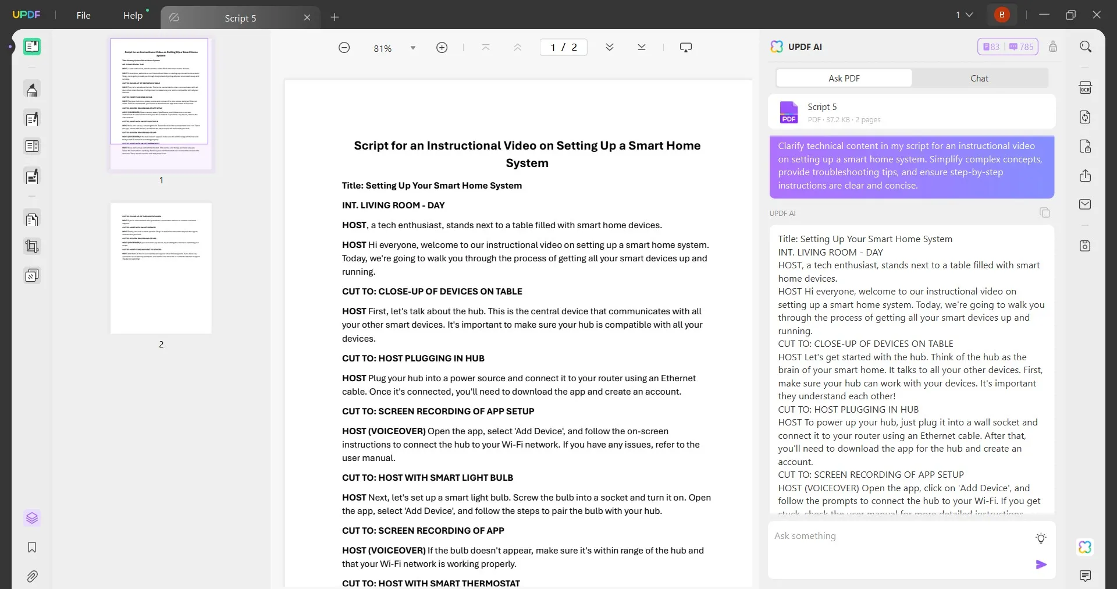The image size is (1117, 589).
Task: Open the Share file option
Action: click(x=1086, y=176)
